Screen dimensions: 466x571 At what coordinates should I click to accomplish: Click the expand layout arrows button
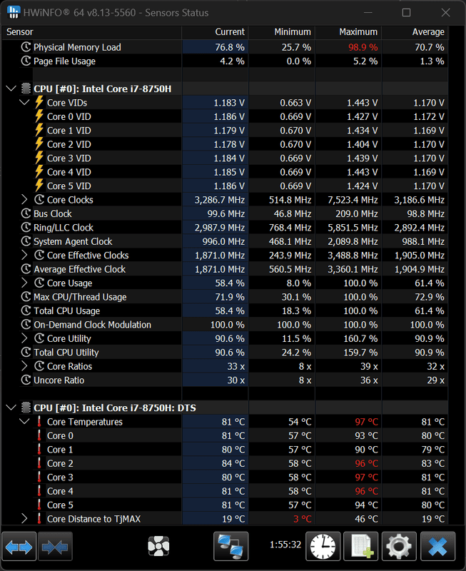(x=19, y=546)
